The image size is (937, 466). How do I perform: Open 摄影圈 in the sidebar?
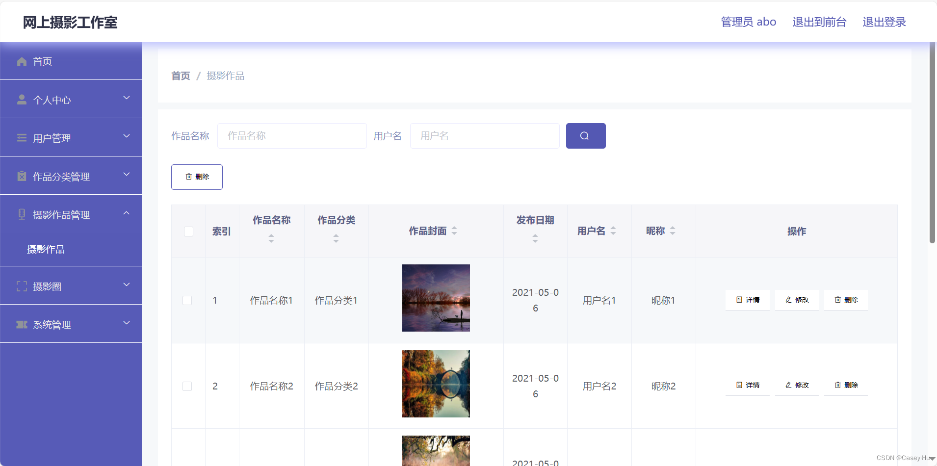coord(71,286)
